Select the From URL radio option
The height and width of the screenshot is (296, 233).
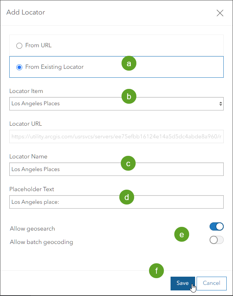coord(19,45)
